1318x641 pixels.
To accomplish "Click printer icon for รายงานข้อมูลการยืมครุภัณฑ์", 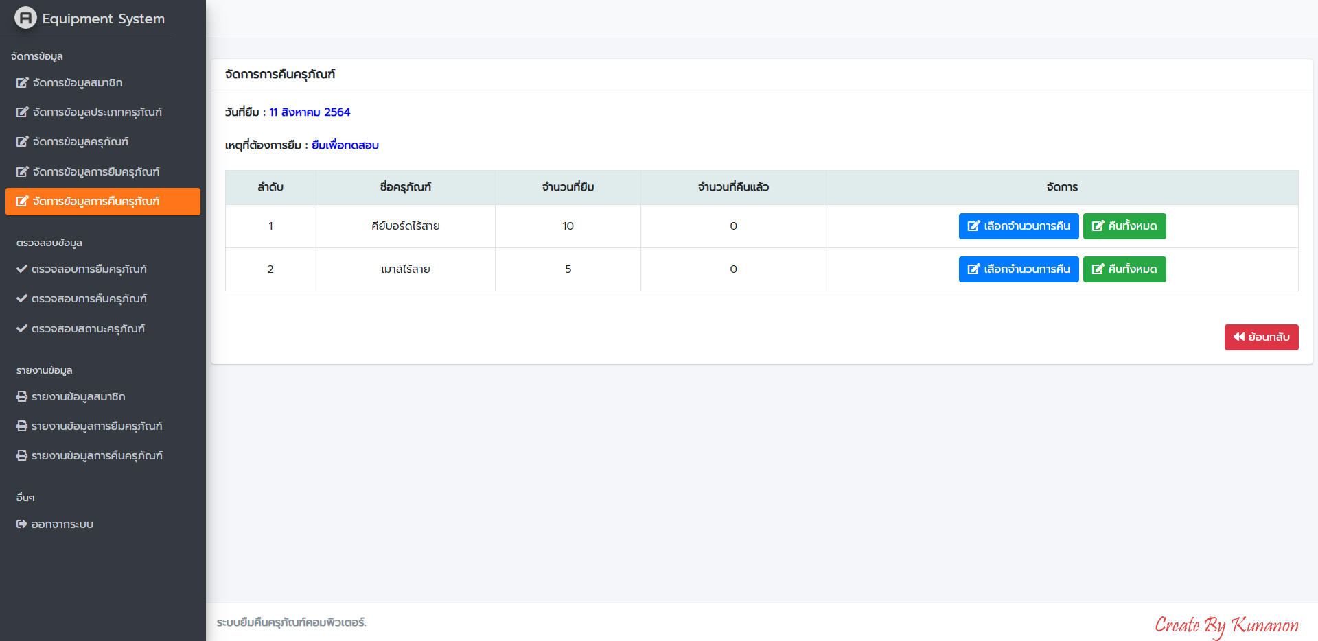I will (22, 426).
